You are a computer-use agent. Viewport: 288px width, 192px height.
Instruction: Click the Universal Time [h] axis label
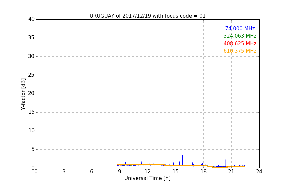click(x=147, y=178)
